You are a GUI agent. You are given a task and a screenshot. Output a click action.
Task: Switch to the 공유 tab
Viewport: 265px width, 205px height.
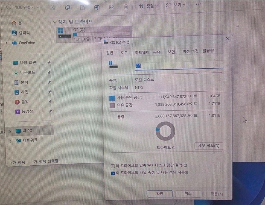tap(157, 52)
